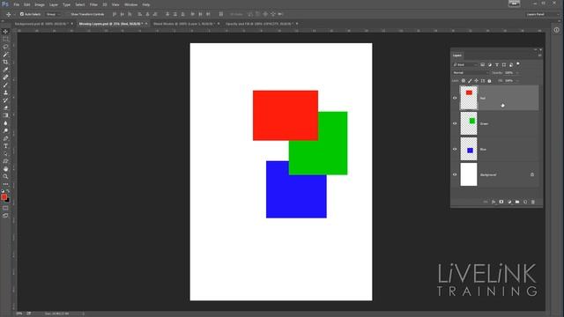Click the foreground red color swatch

tap(4, 197)
